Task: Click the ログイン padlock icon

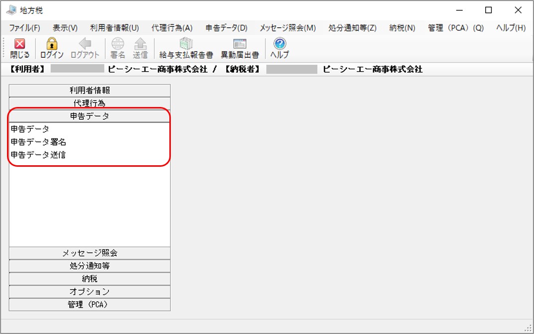Action: (52, 44)
